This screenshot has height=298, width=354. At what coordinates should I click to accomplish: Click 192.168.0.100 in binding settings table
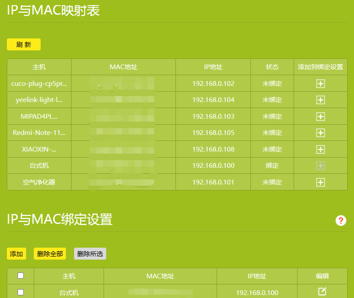pos(257,292)
